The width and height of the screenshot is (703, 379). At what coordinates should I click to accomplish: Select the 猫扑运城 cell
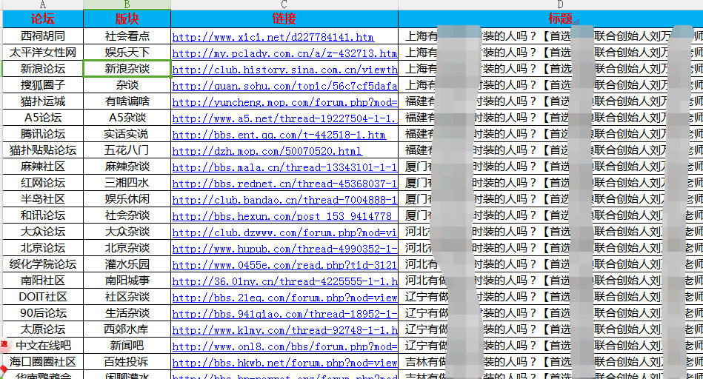pos(42,101)
